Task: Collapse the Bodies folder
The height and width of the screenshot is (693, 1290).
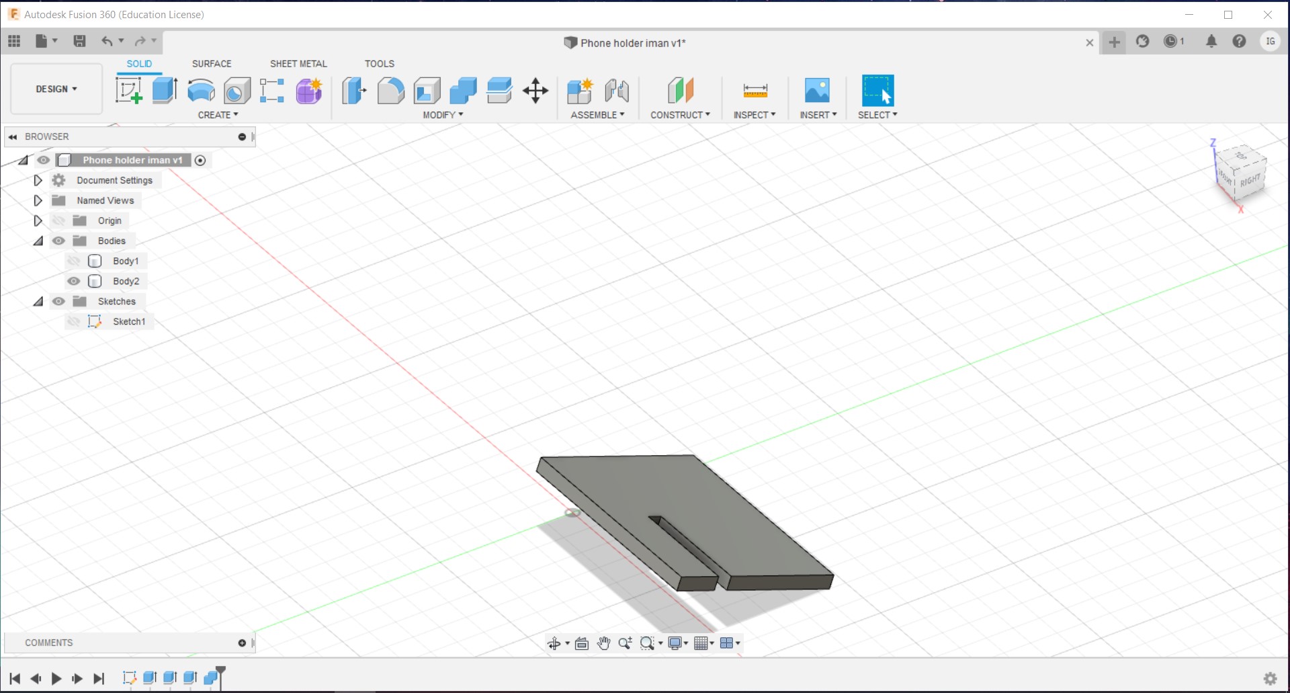Action: [x=38, y=241]
